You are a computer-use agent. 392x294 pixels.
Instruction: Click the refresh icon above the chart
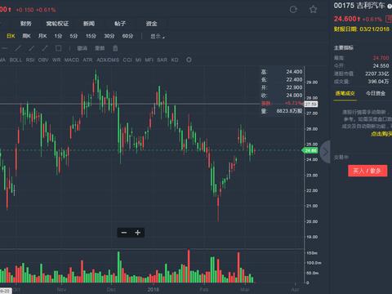tap(293, 10)
